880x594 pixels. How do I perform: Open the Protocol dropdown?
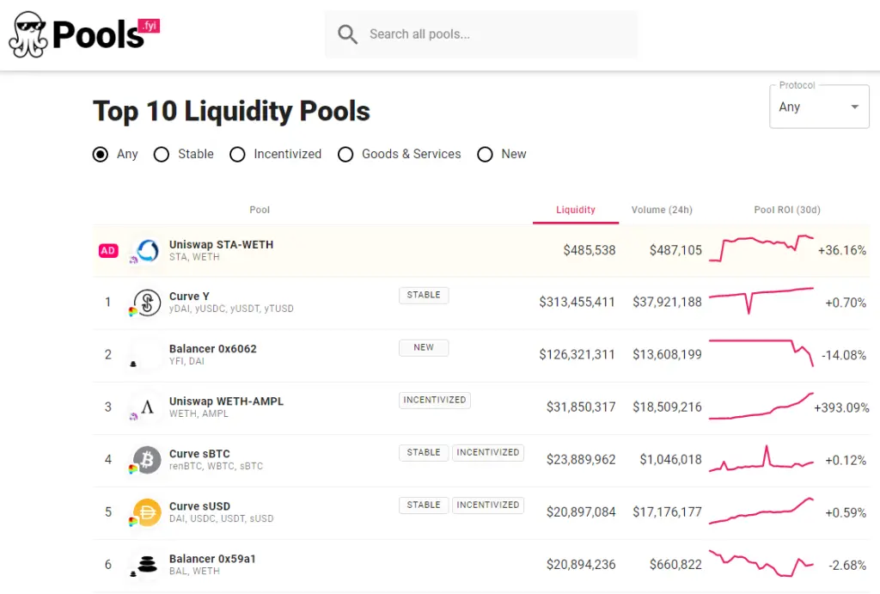(x=819, y=107)
